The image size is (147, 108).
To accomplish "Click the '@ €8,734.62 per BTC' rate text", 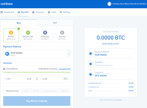I will pos(111,44).
